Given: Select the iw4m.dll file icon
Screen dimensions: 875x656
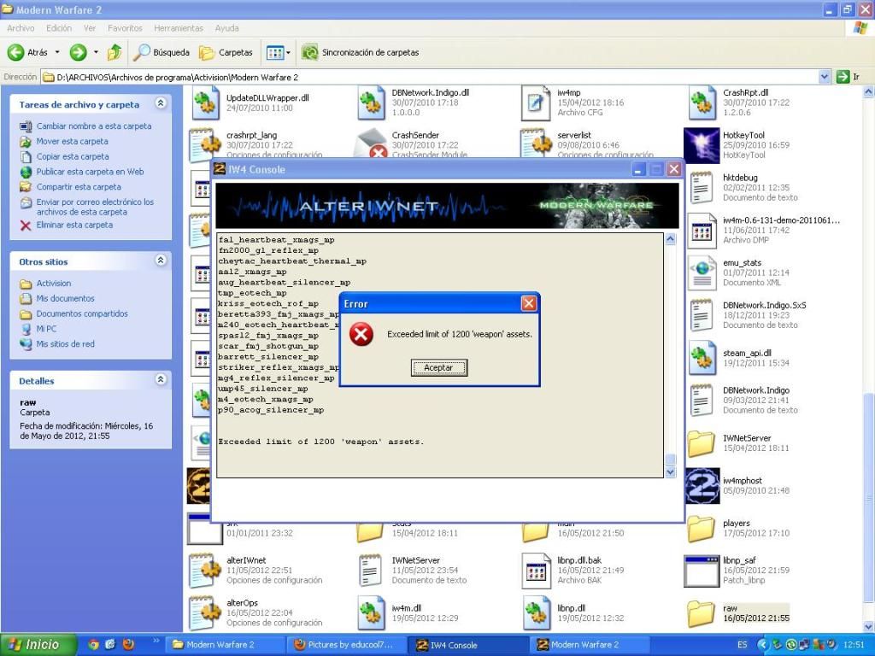Looking at the screenshot, I should 371,613.
